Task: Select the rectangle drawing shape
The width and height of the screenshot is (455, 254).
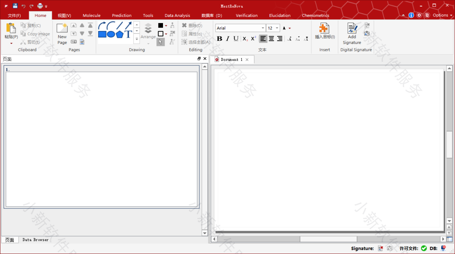Action: [x=102, y=35]
